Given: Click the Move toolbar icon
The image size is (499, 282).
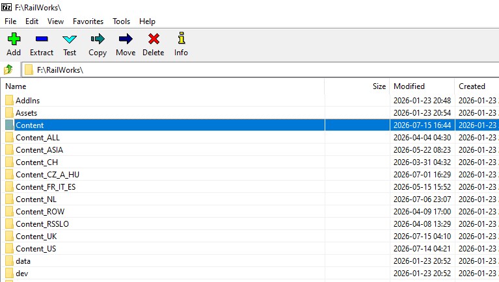Looking at the screenshot, I should 126,39.
